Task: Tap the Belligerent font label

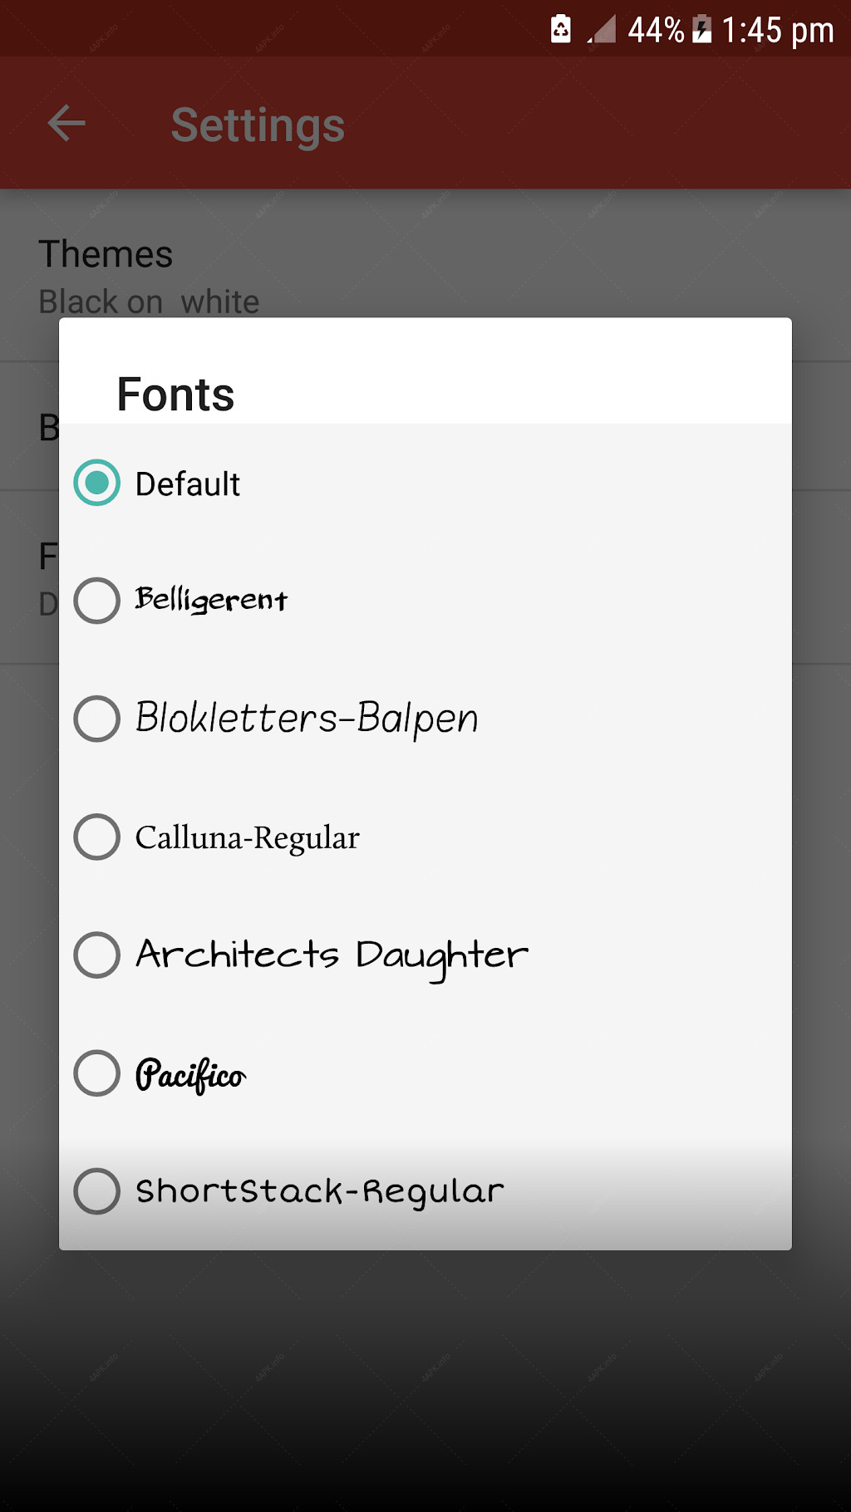Action: click(x=211, y=600)
